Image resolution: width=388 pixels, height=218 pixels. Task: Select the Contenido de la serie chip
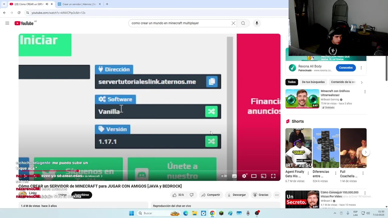(x=343, y=82)
